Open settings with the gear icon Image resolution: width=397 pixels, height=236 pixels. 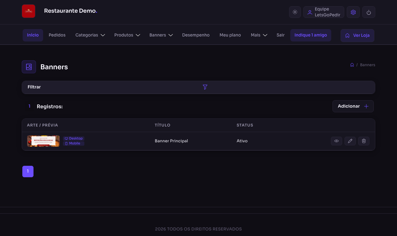(x=353, y=12)
